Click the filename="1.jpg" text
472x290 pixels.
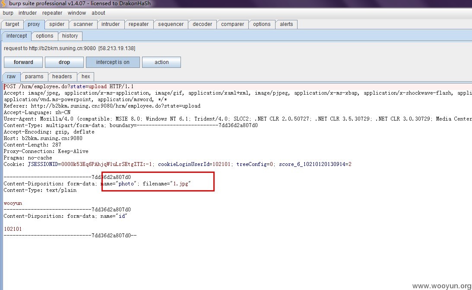[167, 184]
